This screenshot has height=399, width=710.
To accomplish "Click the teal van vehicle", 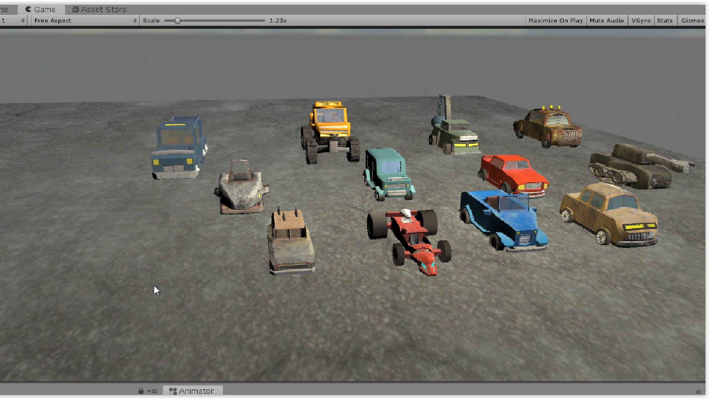I will [x=388, y=174].
